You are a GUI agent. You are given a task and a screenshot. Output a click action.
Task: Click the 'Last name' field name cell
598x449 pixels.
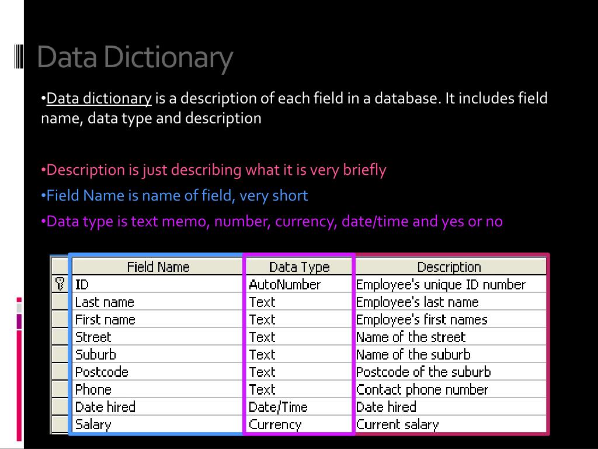tap(158, 302)
